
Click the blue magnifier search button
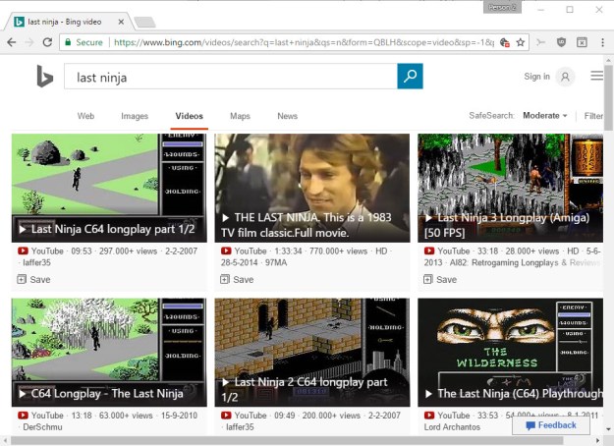(x=410, y=76)
